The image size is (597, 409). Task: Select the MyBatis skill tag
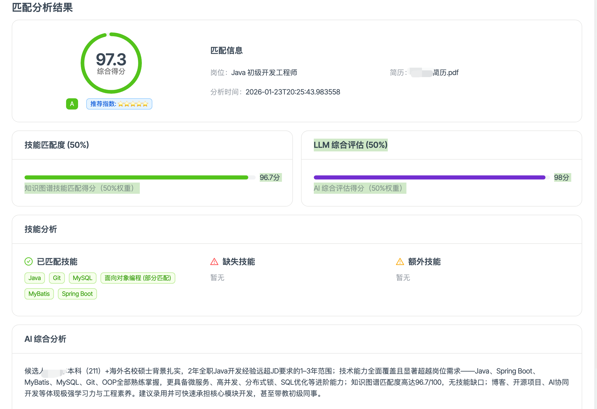[x=39, y=294]
